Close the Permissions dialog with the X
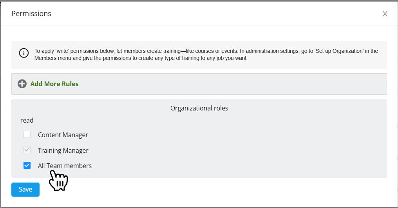Image resolution: width=398 pixels, height=208 pixels. 385,14
